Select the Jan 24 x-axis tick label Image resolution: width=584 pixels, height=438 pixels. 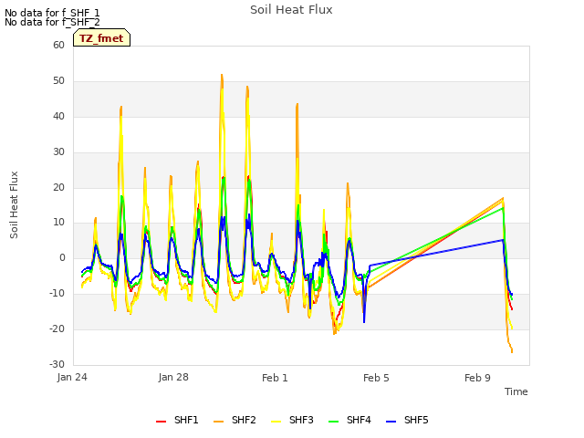tap(72, 377)
